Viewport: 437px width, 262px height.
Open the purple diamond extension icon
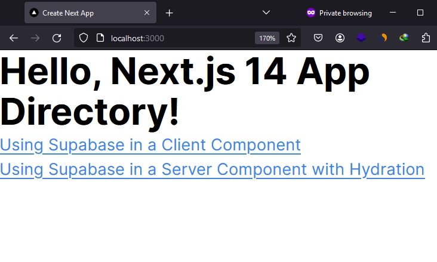click(361, 38)
